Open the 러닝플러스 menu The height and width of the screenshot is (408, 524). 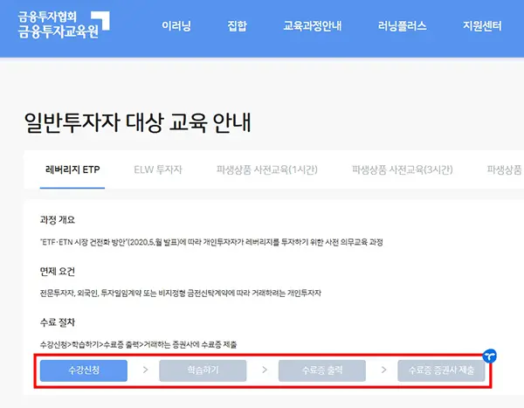click(x=402, y=25)
